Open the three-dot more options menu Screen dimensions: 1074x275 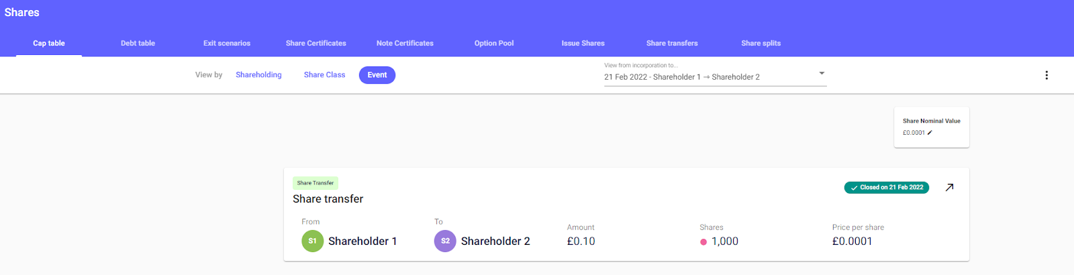click(x=1046, y=75)
